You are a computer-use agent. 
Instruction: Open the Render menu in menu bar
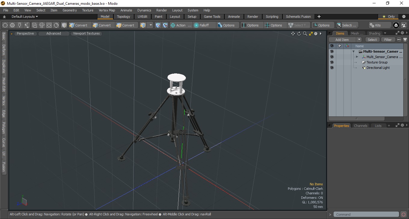point(161,10)
